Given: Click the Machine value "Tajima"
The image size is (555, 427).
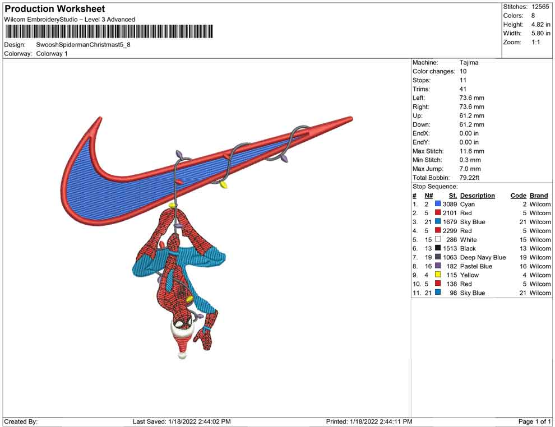Looking at the screenshot, I should pos(469,63).
